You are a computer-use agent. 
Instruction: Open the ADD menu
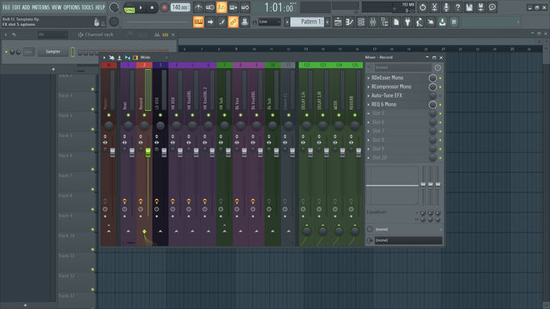[x=27, y=7]
